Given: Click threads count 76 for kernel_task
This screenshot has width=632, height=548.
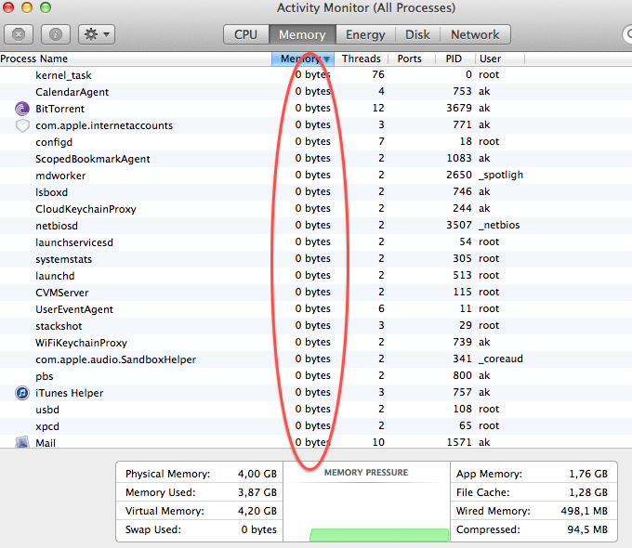Looking at the screenshot, I should 378,74.
